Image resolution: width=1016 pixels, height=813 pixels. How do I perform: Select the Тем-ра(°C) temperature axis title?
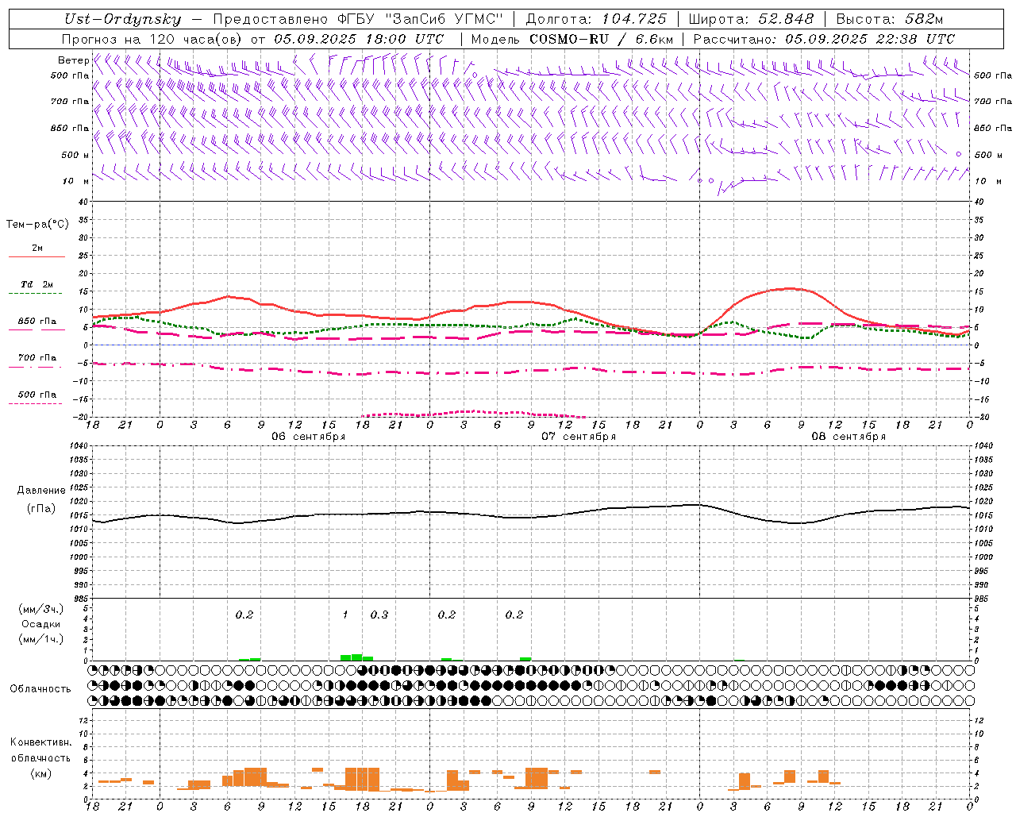(37, 225)
